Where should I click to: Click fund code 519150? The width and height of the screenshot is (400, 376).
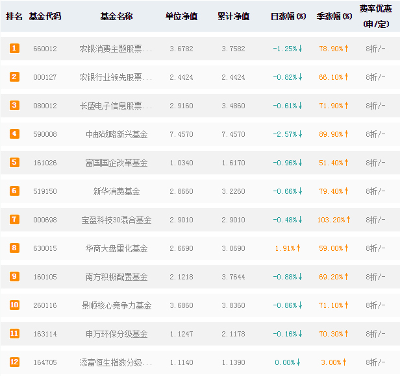[45, 191]
